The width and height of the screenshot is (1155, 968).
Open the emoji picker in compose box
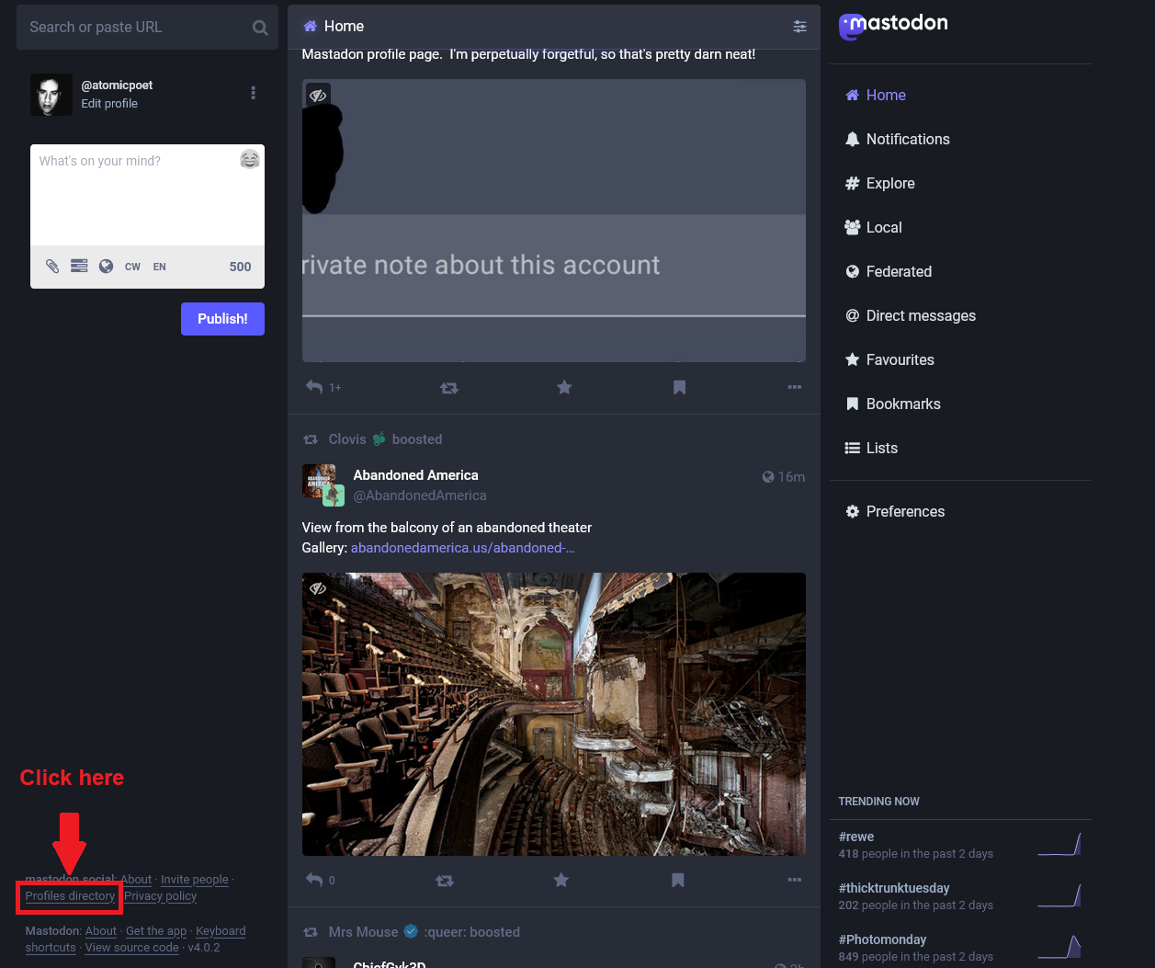point(249,160)
